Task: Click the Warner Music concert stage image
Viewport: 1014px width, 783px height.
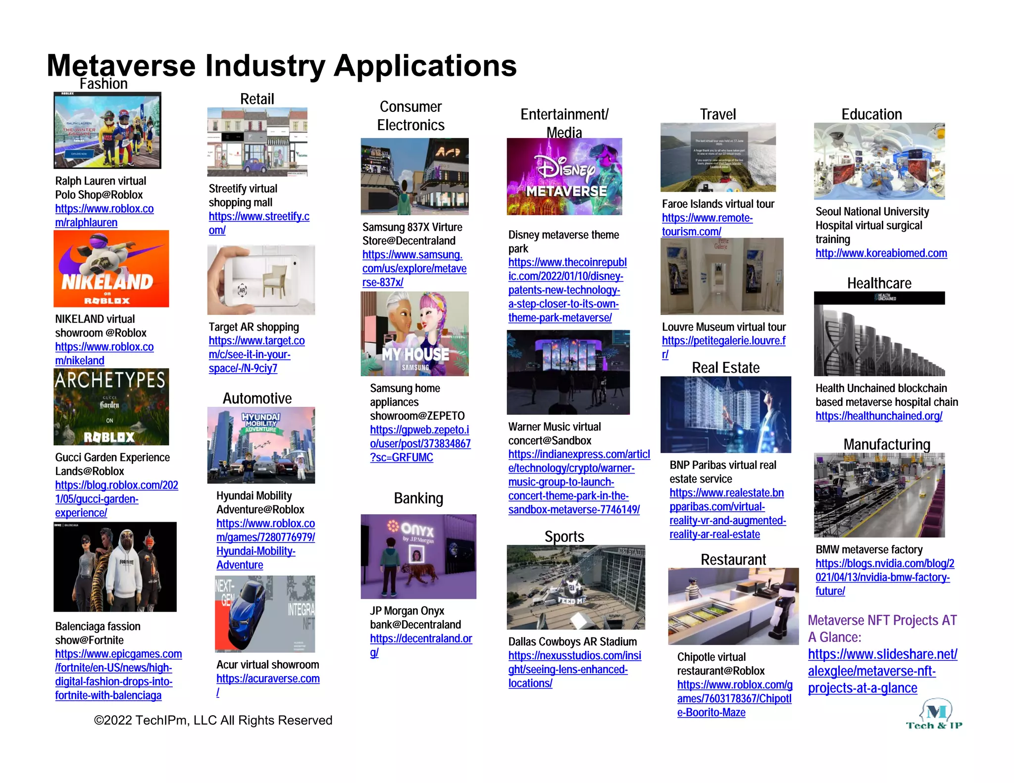Action: [x=568, y=372]
